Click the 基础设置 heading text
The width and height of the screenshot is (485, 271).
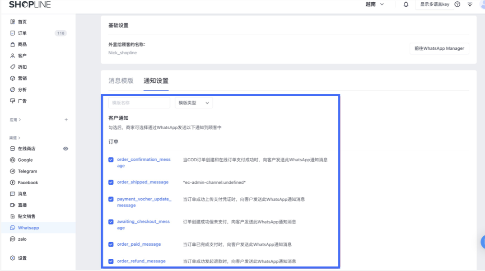click(118, 25)
